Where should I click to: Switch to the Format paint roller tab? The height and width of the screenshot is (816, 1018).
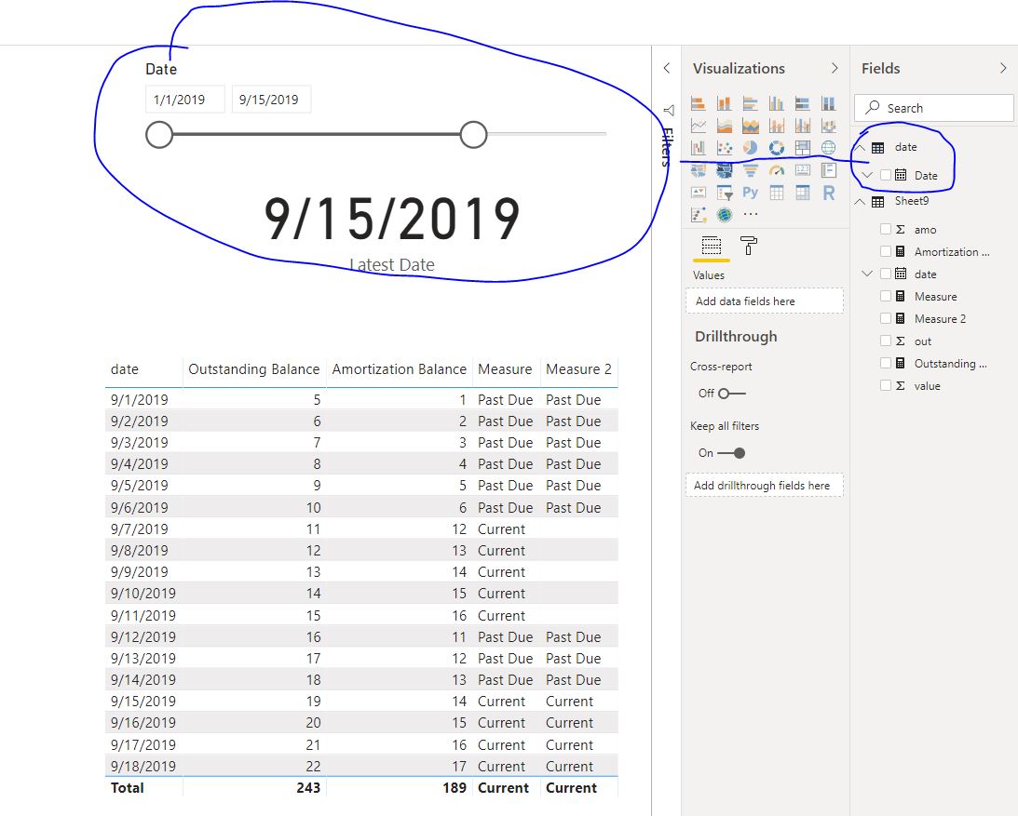pos(749,246)
